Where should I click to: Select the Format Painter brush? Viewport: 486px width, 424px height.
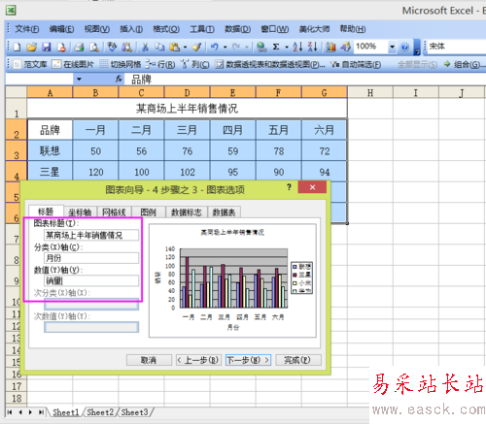point(196,48)
